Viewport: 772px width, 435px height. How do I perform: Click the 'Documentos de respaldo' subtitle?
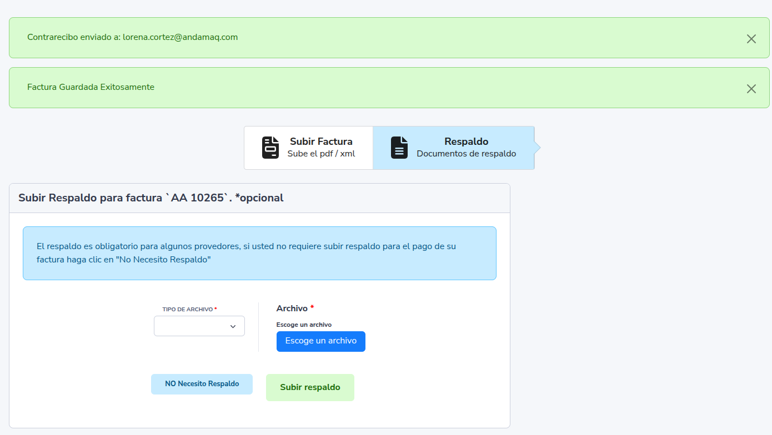pos(466,154)
